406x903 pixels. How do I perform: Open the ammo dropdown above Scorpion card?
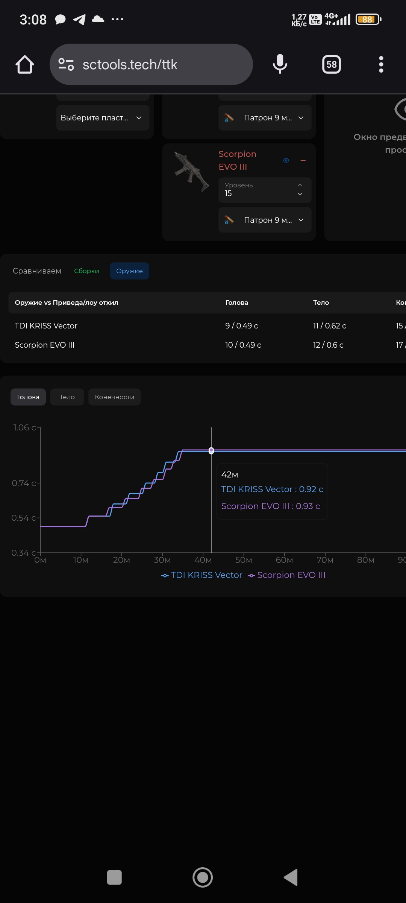pos(265,118)
